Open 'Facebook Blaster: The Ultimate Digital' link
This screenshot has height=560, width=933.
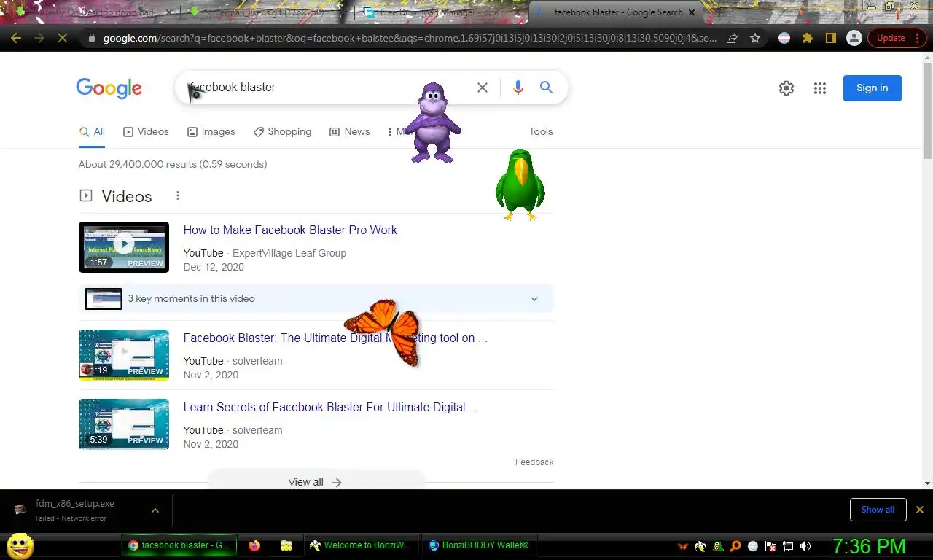click(x=335, y=338)
